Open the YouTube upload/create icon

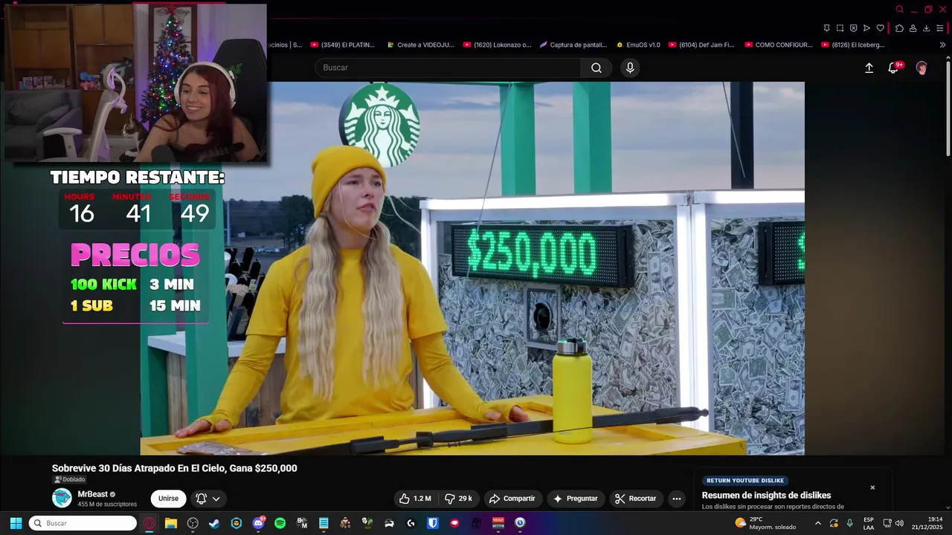point(869,68)
